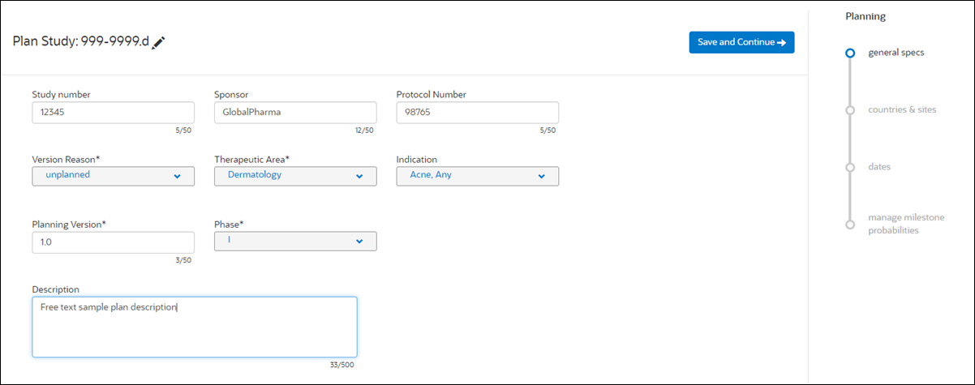The image size is (975, 385).
Task: Click the countries & sites circle marker
Action: click(850, 110)
